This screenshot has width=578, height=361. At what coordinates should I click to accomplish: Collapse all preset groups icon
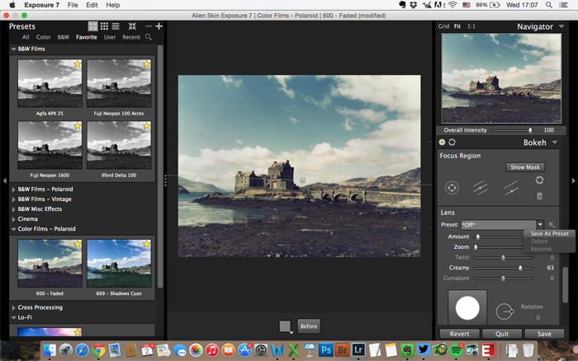point(132,26)
